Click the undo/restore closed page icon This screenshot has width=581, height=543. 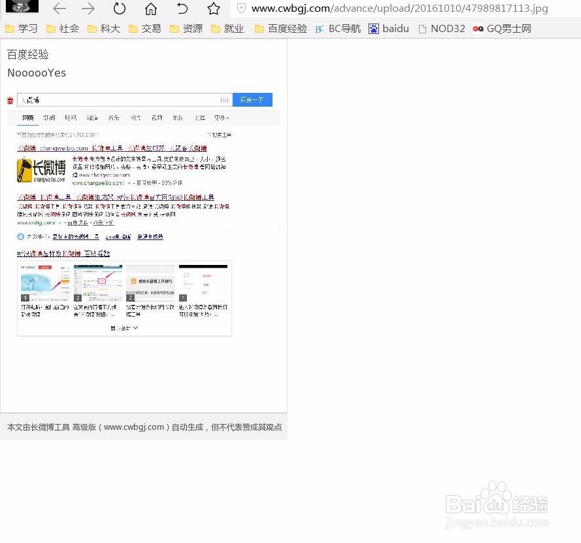point(182,9)
